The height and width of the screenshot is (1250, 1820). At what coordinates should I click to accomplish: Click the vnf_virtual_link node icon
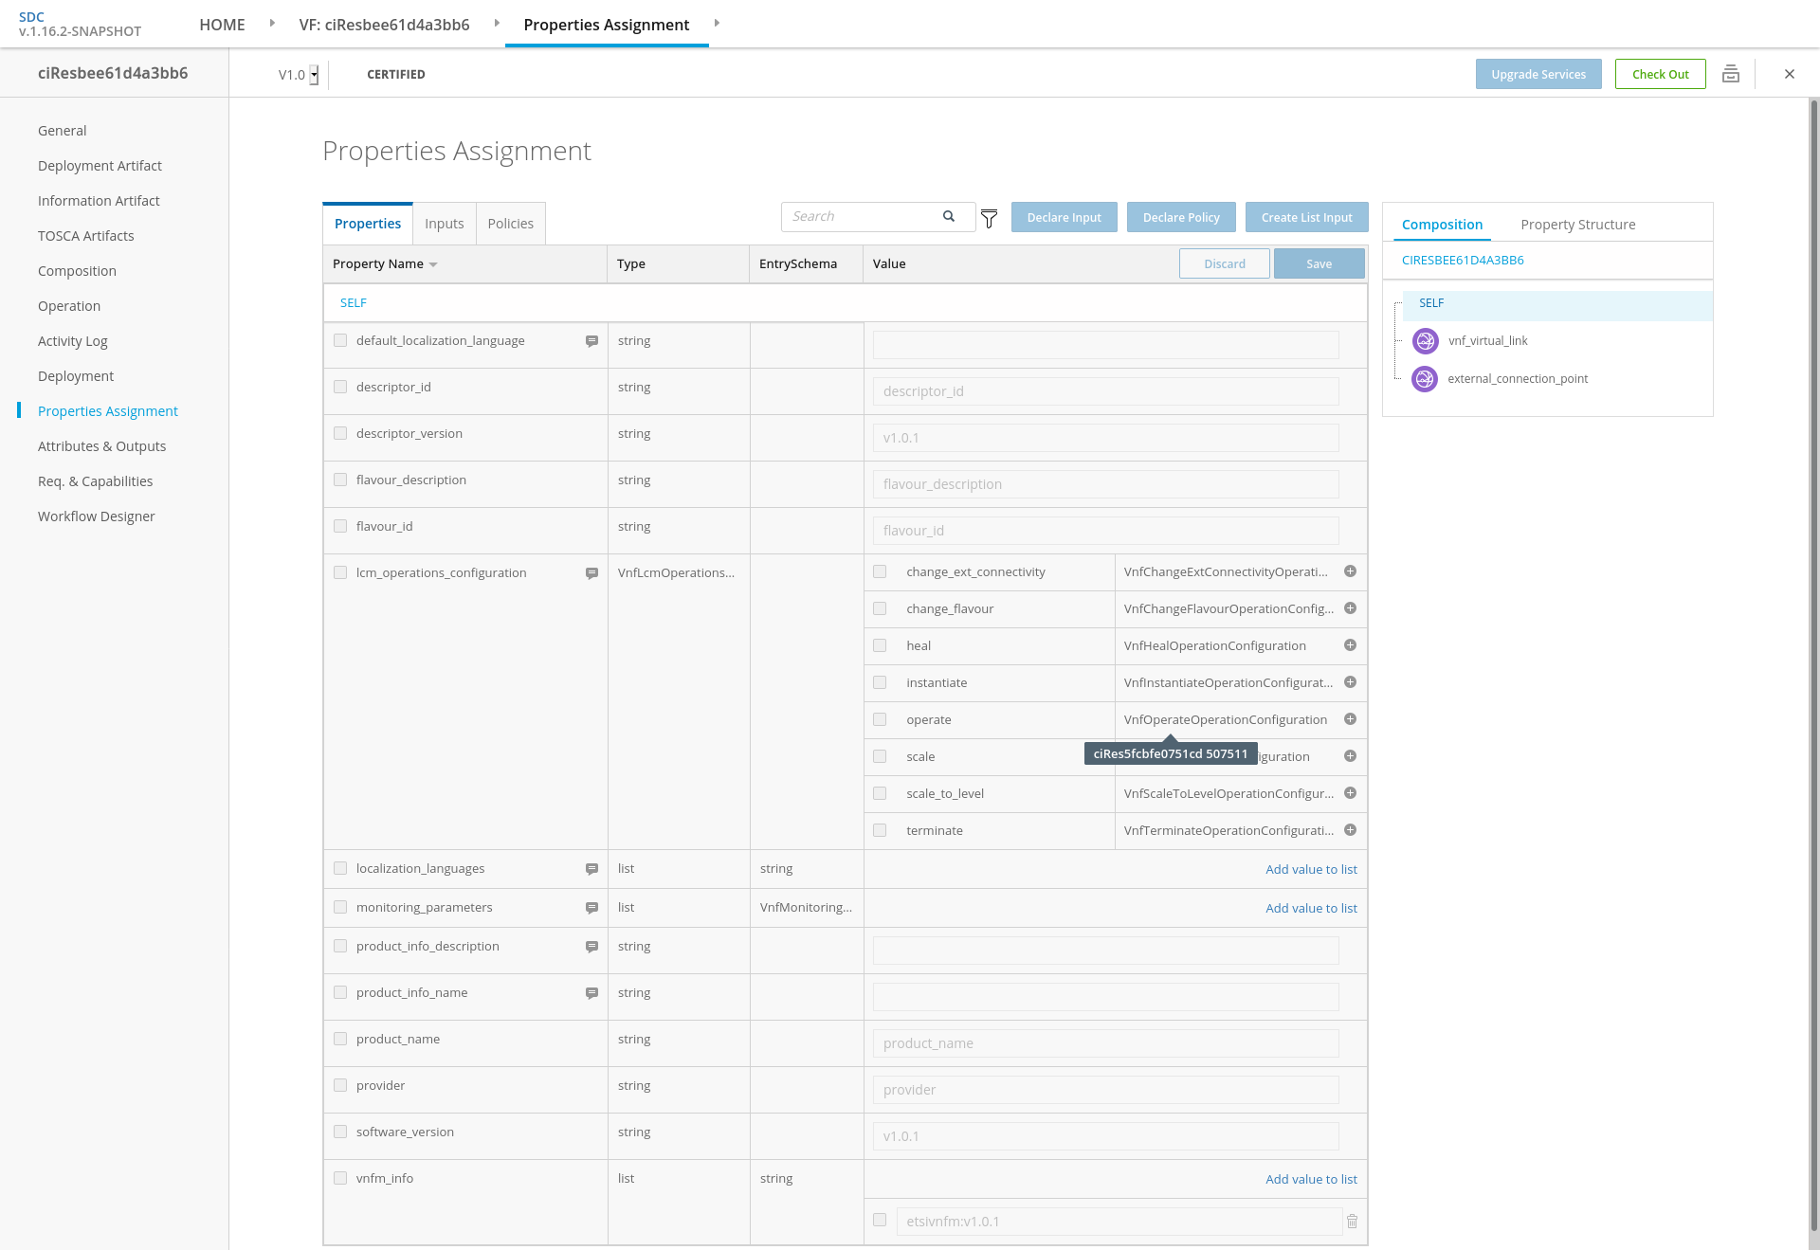coord(1425,341)
